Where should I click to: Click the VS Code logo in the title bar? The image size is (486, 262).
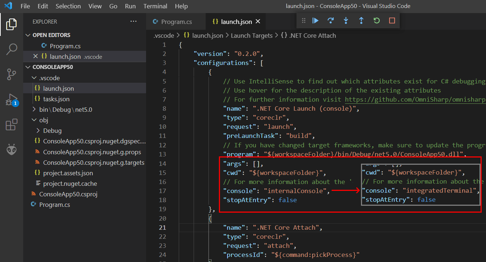pos(8,6)
